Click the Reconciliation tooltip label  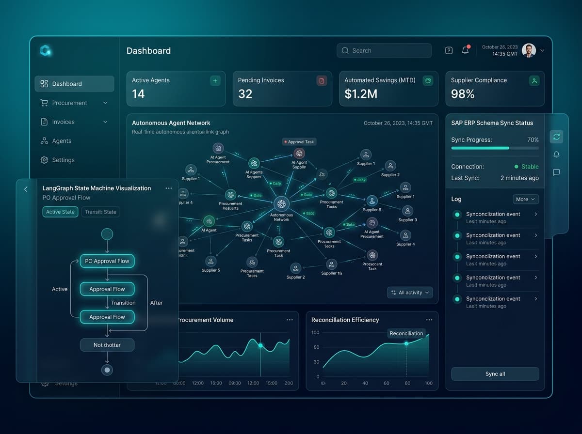(406, 333)
